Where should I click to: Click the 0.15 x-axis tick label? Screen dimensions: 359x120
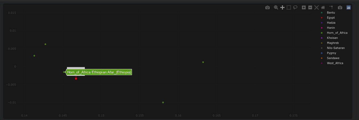tap(101, 115)
